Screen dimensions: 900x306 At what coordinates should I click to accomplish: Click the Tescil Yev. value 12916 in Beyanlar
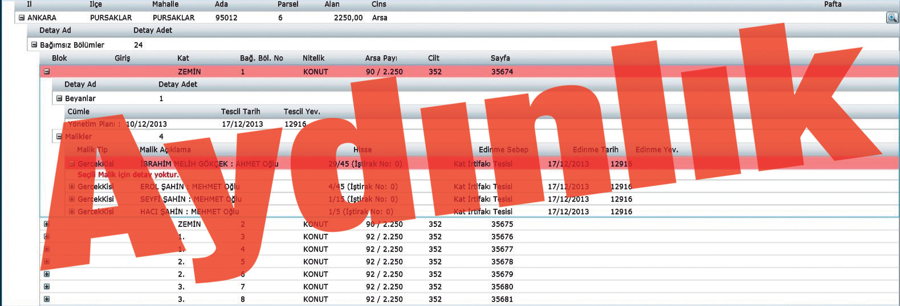[x=295, y=124]
